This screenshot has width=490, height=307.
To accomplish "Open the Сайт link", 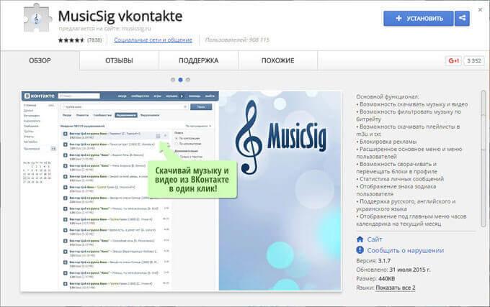I will pyautogui.click(x=375, y=239).
